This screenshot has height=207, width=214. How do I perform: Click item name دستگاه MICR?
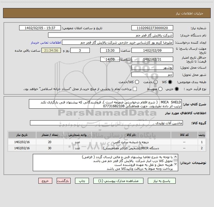point(131,148)
